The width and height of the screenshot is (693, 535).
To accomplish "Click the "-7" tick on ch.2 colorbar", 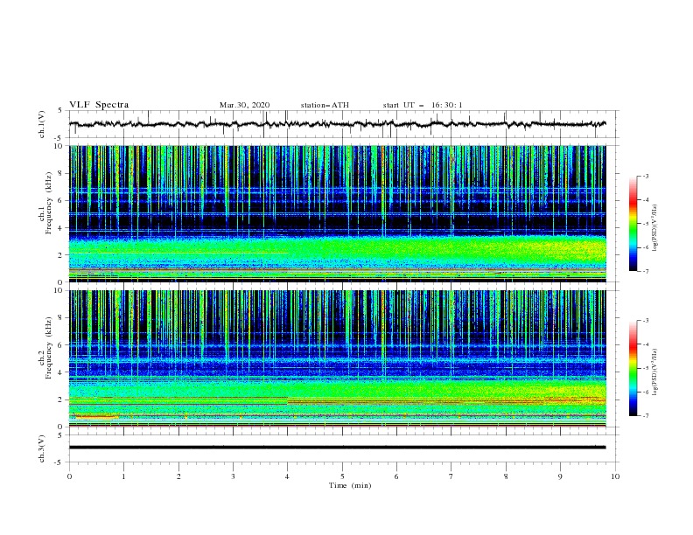I will 646,415.
